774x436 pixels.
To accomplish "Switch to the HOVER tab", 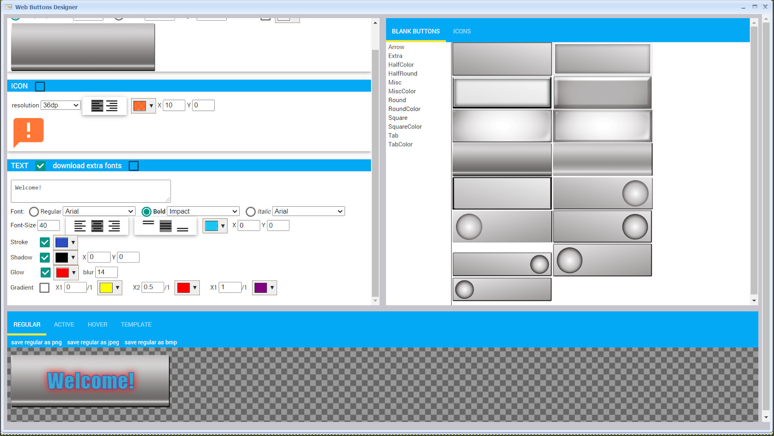I will [x=97, y=325].
